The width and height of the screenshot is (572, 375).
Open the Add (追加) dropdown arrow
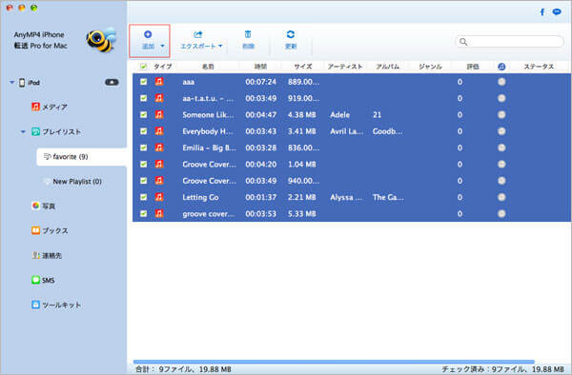[x=162, y=46]
